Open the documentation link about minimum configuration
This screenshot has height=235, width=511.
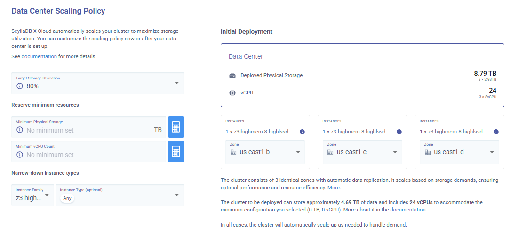(408, 210)
